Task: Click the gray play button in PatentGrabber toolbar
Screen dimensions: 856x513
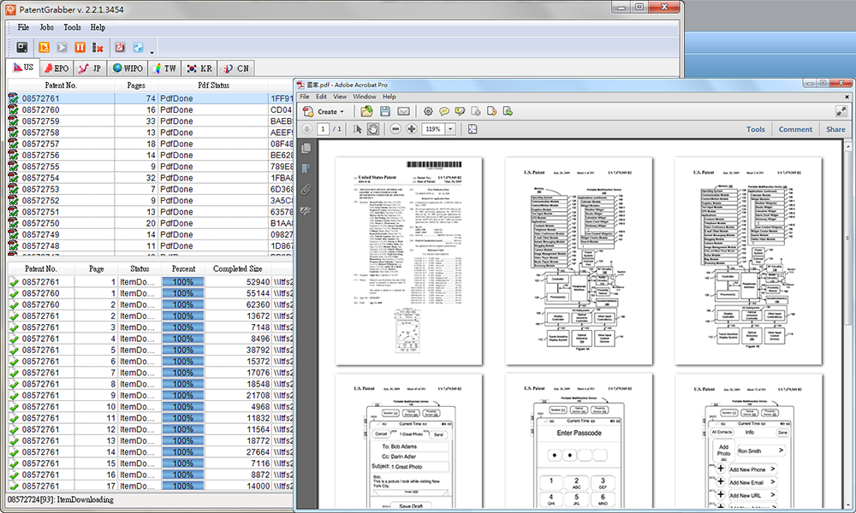Action: 62,47
